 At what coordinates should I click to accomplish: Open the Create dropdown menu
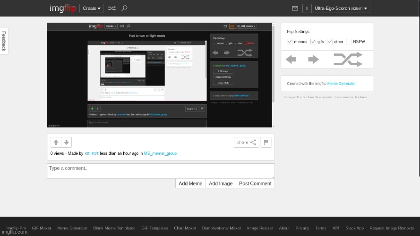92,8
